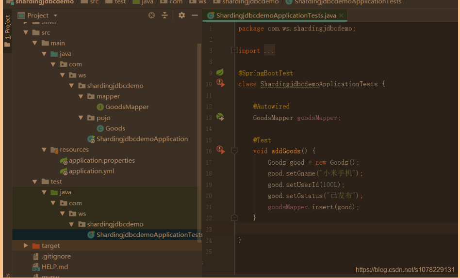Click the .gitignore file icon
460x278 pixels.
click(36, 256)
